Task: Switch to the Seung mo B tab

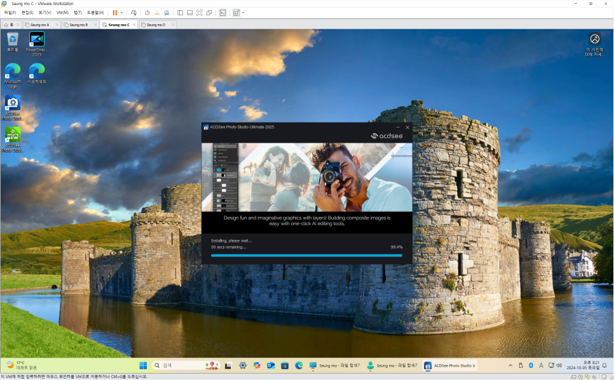Action: [79, 25]
